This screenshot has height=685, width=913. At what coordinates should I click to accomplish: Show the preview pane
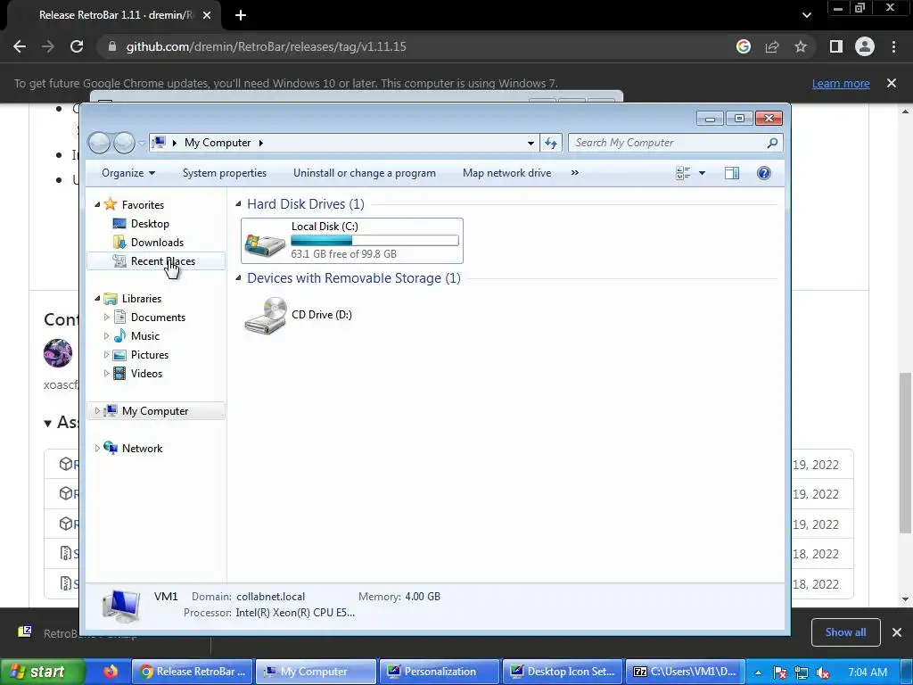click(732, 173)
